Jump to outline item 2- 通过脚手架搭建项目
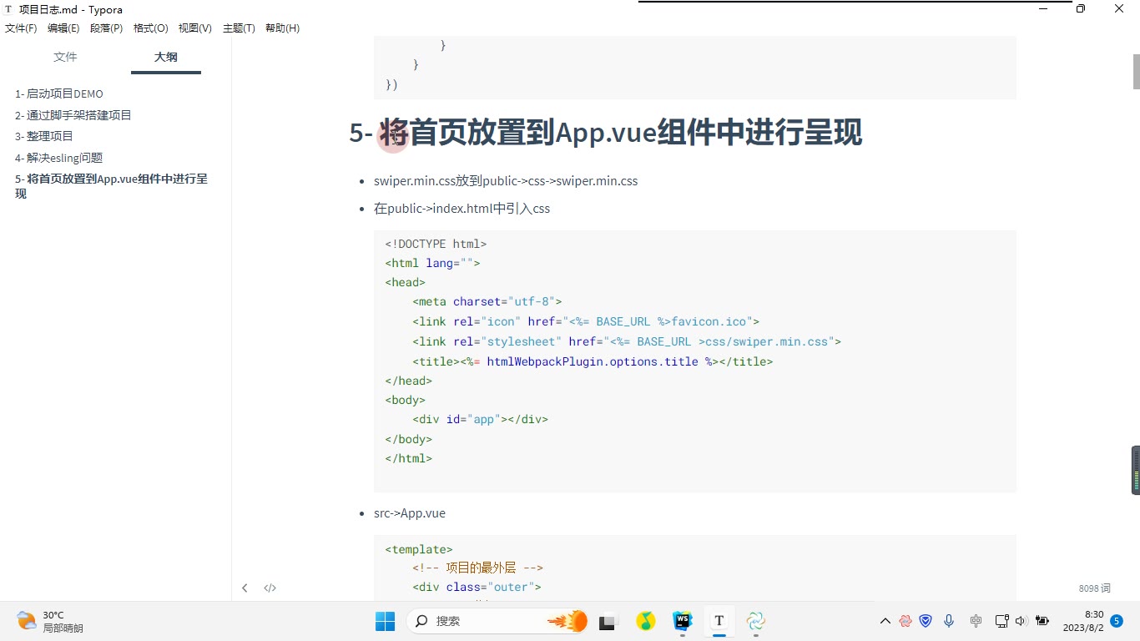This screenshot has height=641, width=1140. pyautogui.click(x=73, y=115)
